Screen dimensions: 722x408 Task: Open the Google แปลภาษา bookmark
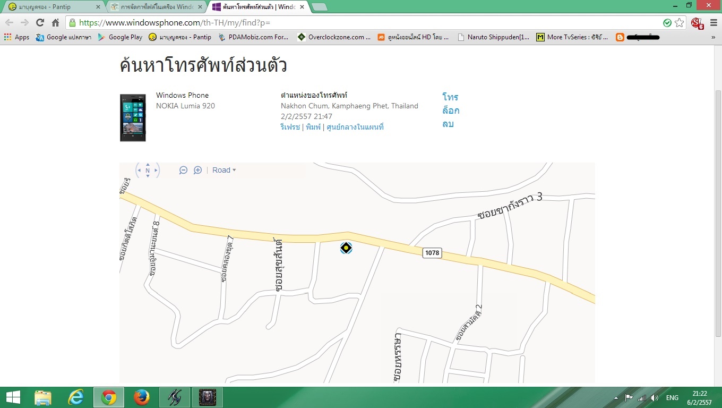pos(63,37)
